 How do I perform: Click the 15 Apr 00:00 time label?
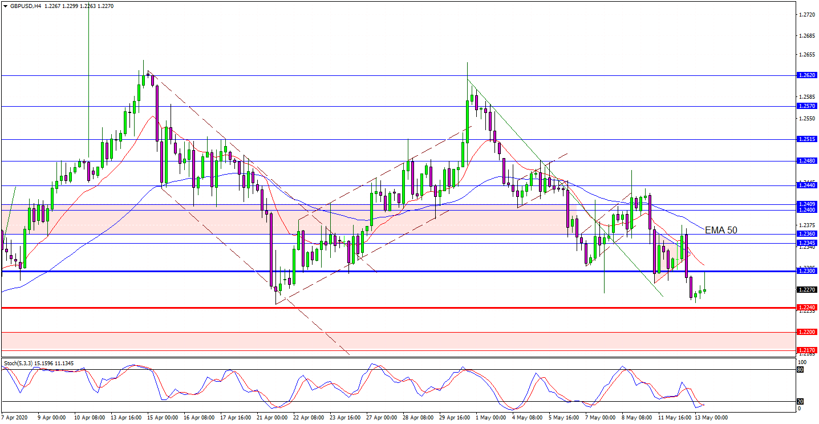click(162, 417)
